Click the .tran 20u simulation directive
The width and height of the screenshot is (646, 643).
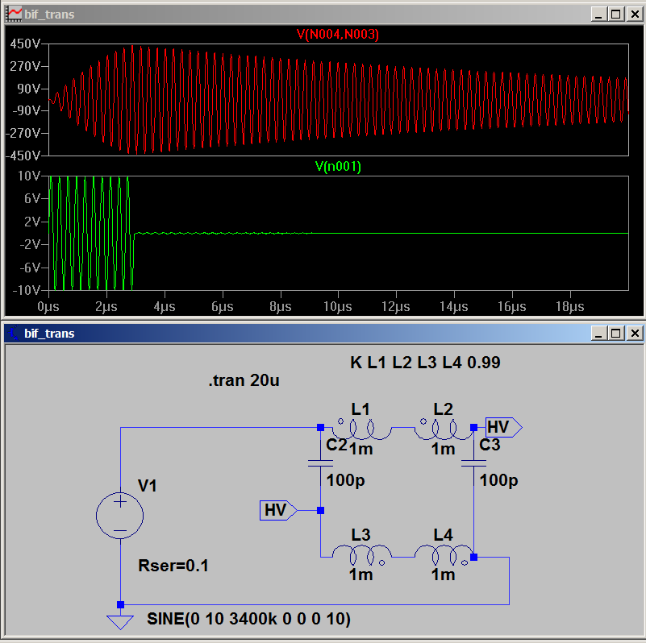click(x=244, y=381)
